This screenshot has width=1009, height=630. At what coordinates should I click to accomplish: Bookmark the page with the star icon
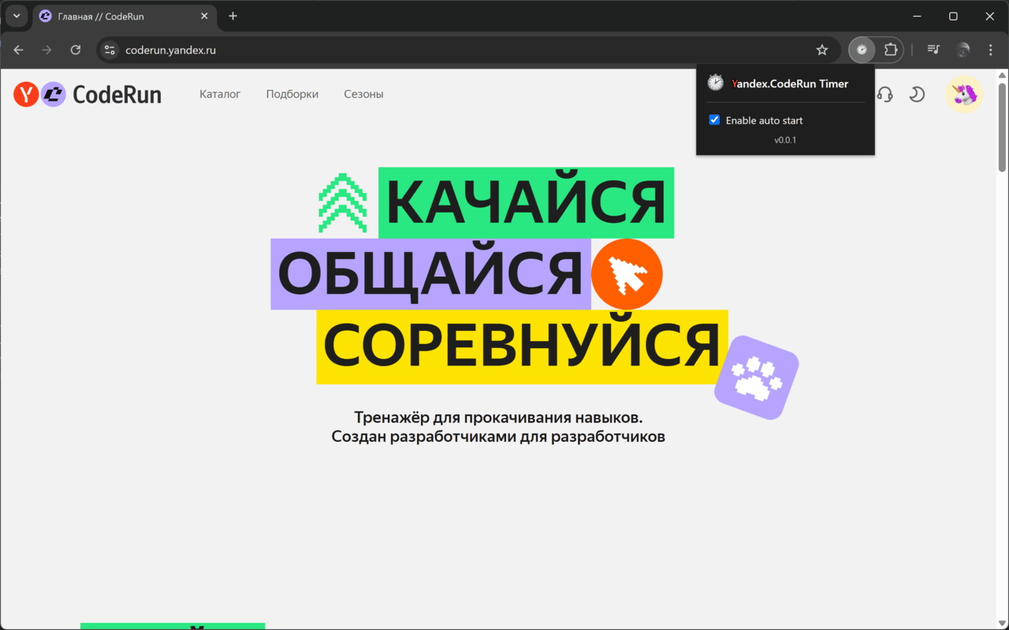click(x=822, y=50)
